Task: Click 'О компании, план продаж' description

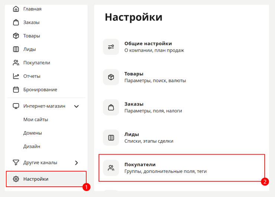Action: [154, 51]
